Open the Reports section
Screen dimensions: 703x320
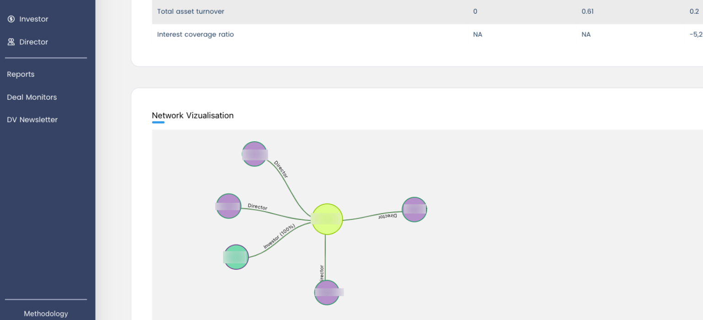coord(21,74)
